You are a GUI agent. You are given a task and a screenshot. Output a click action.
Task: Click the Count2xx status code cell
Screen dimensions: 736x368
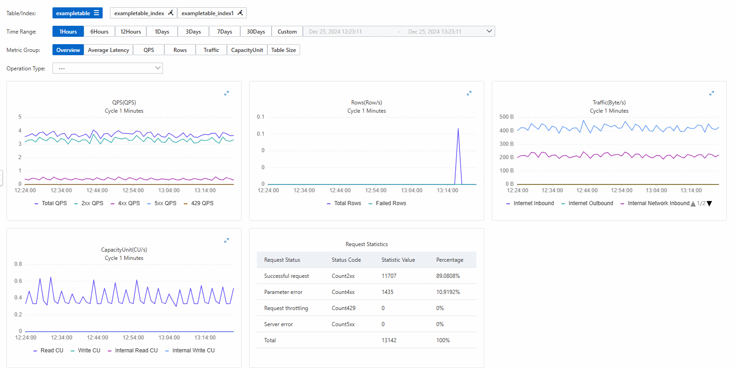[343, 276]
